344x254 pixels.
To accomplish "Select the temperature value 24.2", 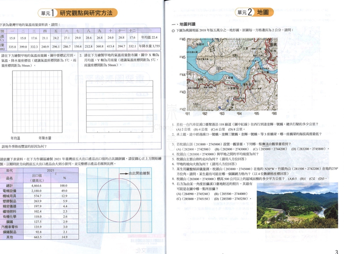I will point(56,38).
